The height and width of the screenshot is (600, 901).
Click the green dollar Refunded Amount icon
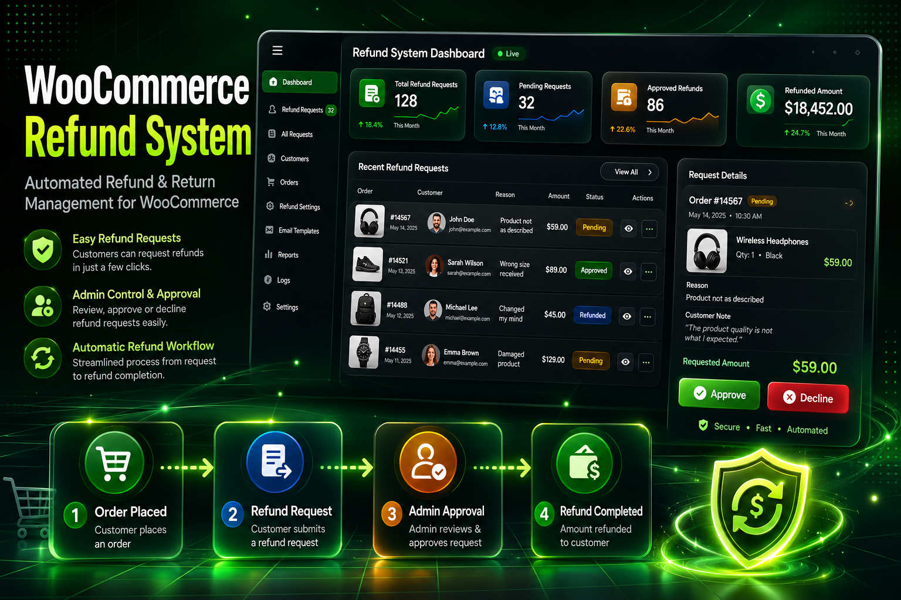(760, 100)
